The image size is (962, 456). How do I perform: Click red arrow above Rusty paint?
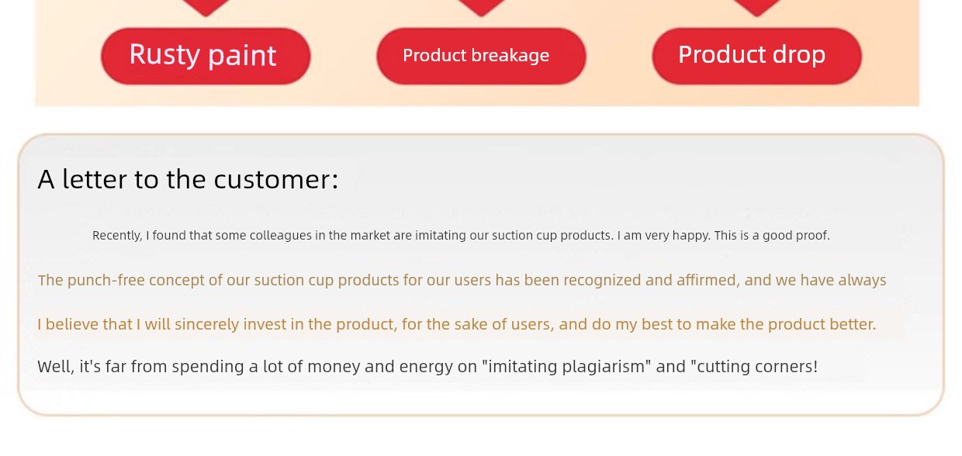click(x=206, y=8)
